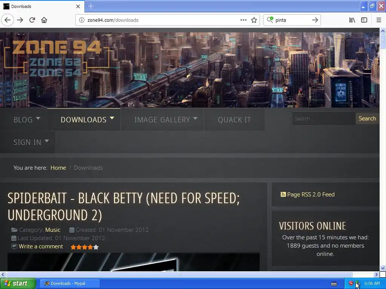Click the Zone 94 site logo
The image size is (386, 289).
[x=57, y=58]
